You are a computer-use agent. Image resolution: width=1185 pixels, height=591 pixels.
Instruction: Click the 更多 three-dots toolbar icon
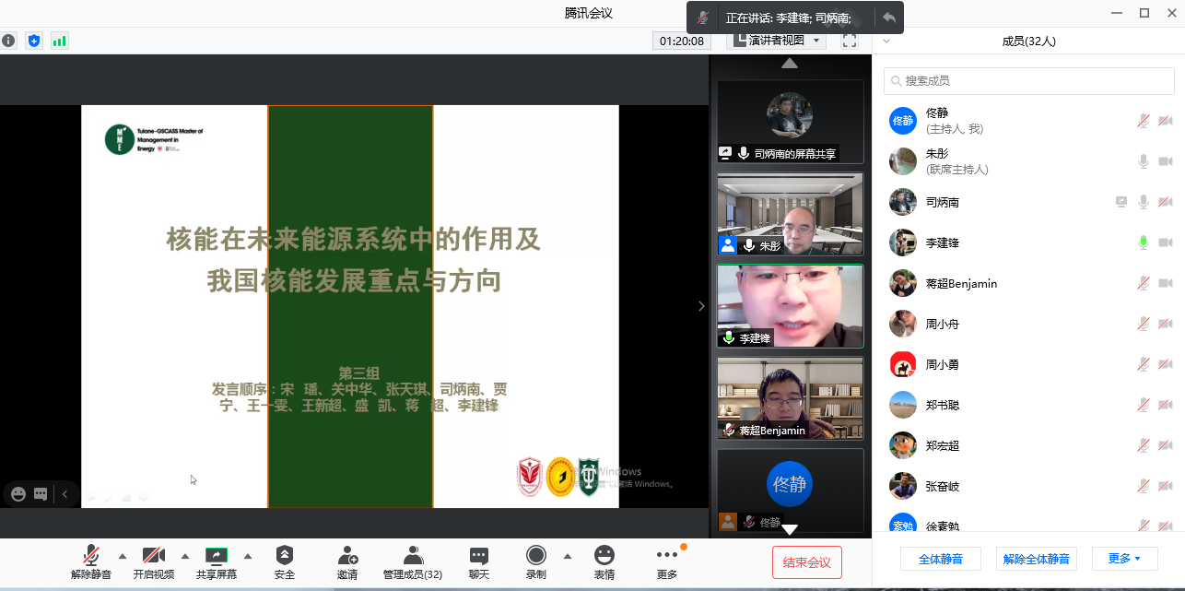(666, 555)
